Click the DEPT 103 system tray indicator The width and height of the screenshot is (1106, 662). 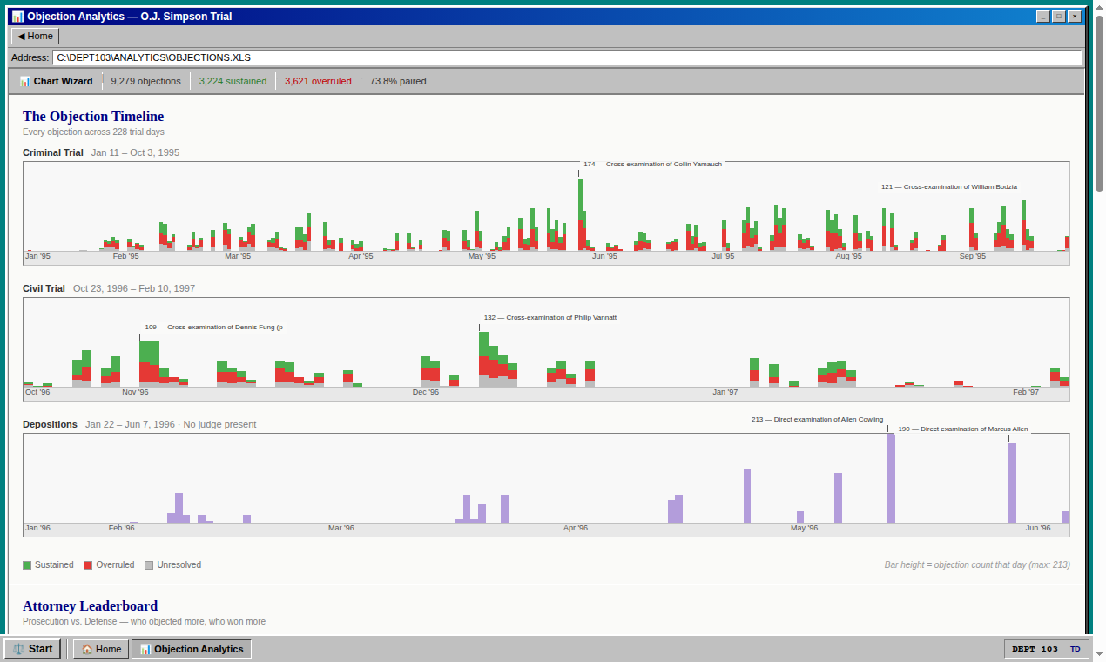click(1035, 649)
